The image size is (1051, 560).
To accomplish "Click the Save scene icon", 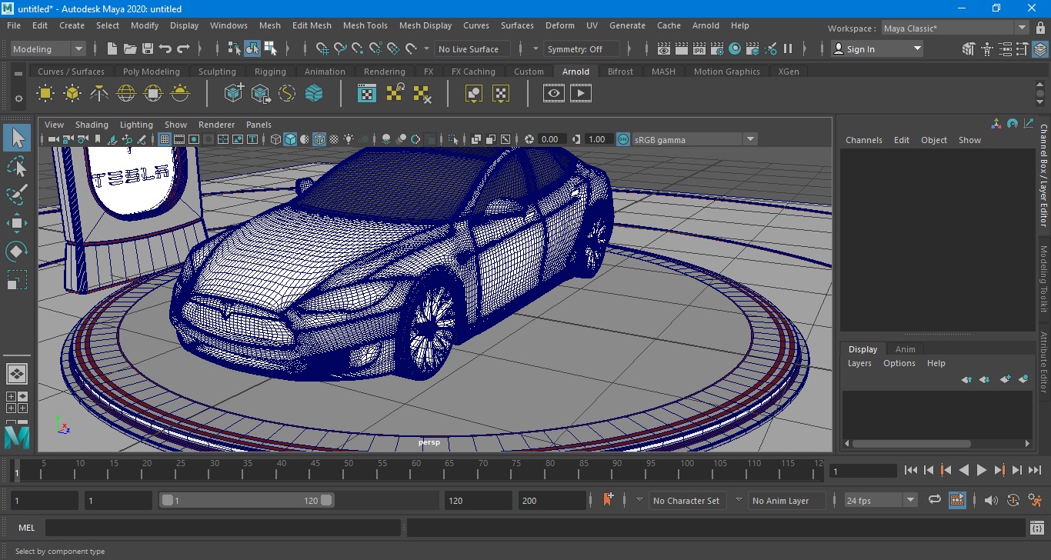I will pyautogui.click(x=148, y=49).
